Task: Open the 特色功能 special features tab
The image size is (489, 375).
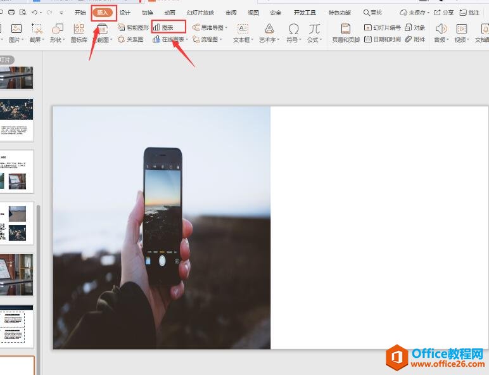Action: click(340, 13)
